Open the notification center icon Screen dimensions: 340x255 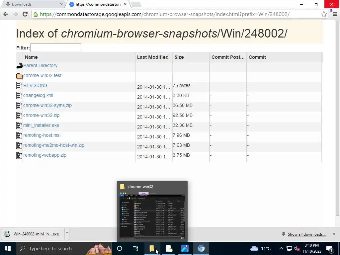pos(330,248)
